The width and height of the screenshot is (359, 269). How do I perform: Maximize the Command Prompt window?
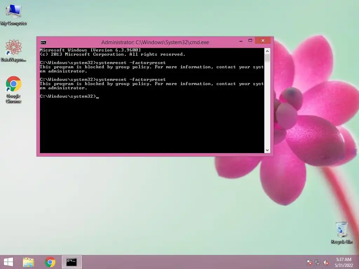[250, 41]
